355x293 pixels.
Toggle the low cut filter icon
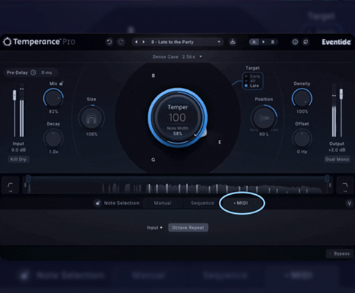pos(10,185)
